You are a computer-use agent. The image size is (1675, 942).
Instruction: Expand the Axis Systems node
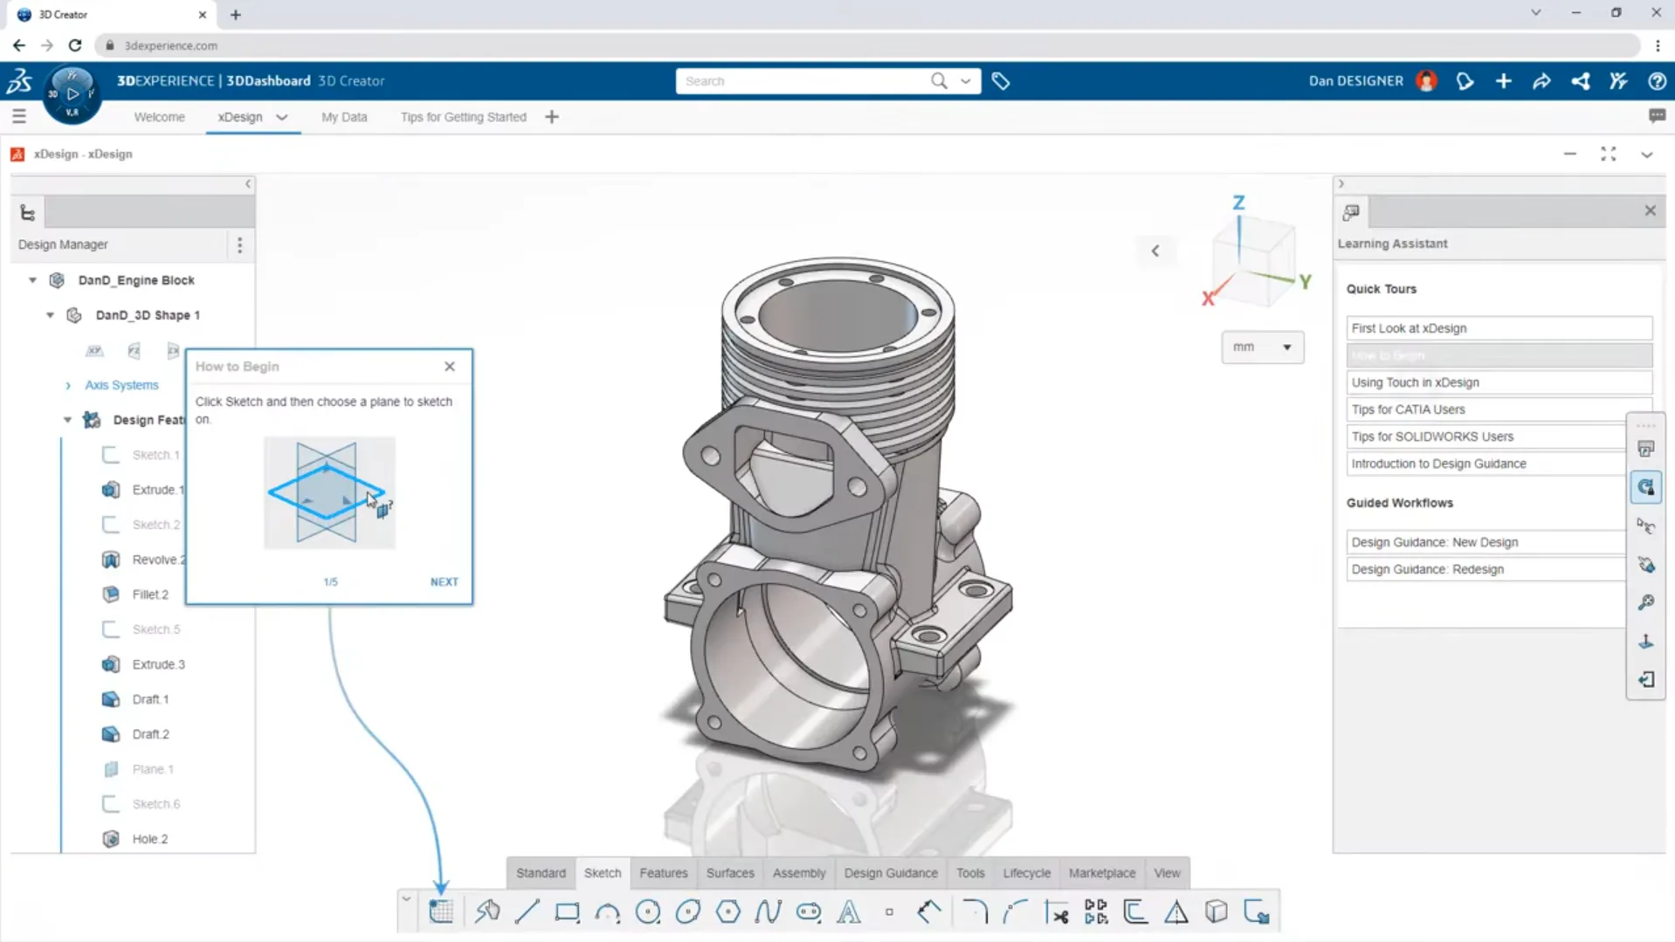(x=68, y=385)
